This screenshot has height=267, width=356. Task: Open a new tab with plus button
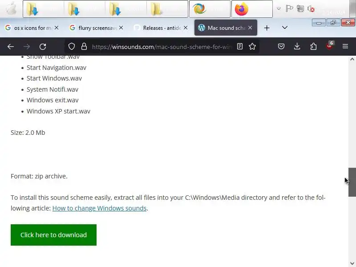pos(267,28)
